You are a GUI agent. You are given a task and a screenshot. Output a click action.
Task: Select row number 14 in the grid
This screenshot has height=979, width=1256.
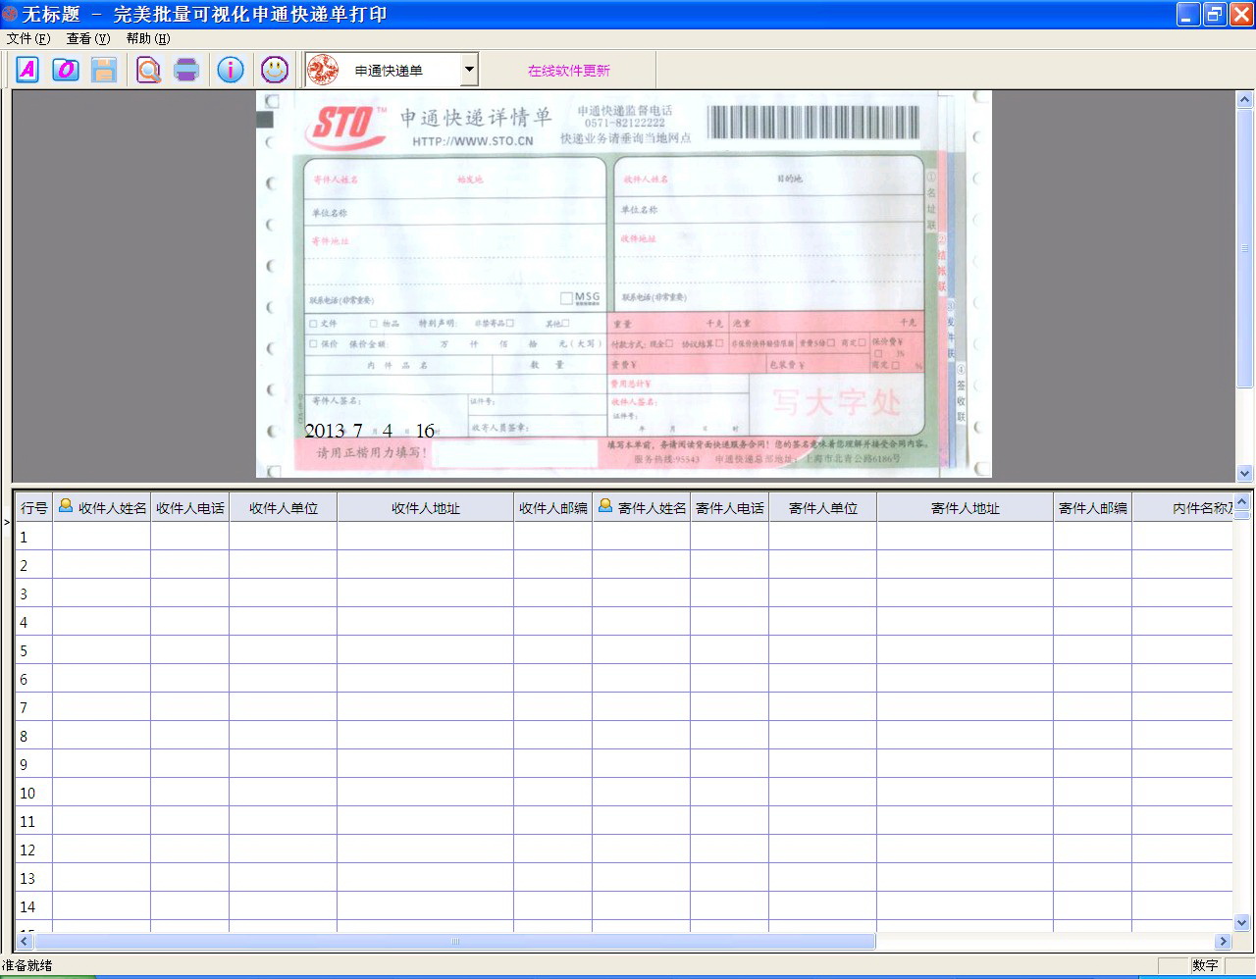(x=34, y=906)
